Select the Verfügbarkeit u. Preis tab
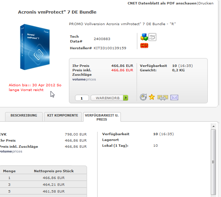Image resolution: width=221 pixels, height=197 pixels. coord(102,117)
